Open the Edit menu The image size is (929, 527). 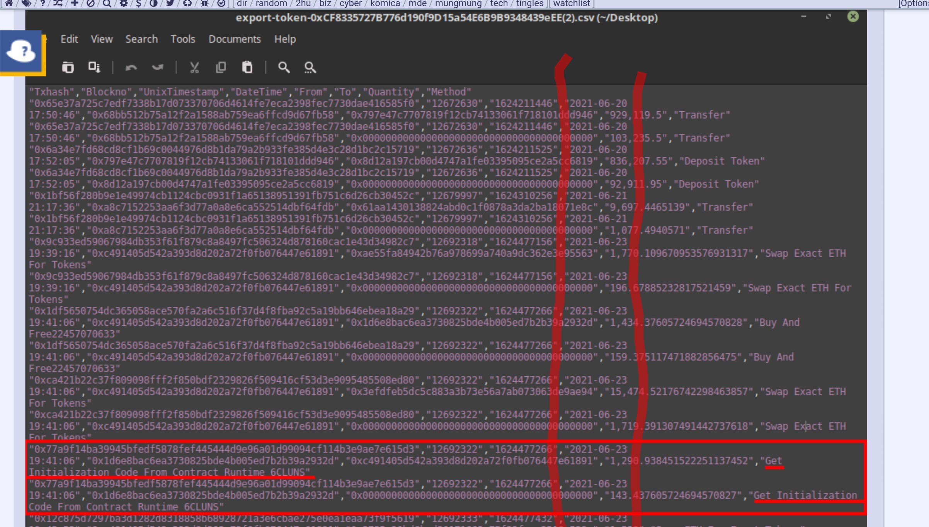(x=69, y=39)
